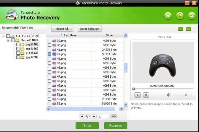The height and width of the screenshot is (132, 199).
Task: Click the file icon next to 42.png
Action: [x=54, y=54]
